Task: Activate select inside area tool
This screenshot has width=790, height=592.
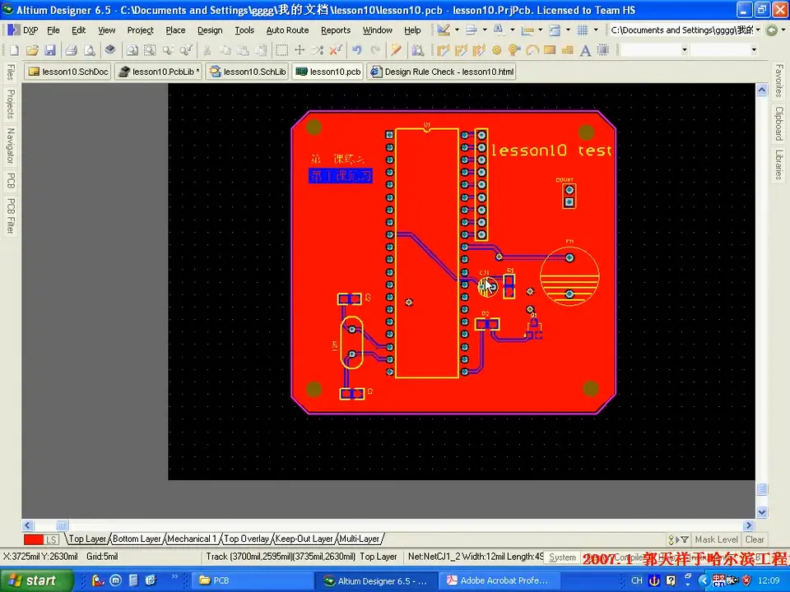Action: point(281,50)
